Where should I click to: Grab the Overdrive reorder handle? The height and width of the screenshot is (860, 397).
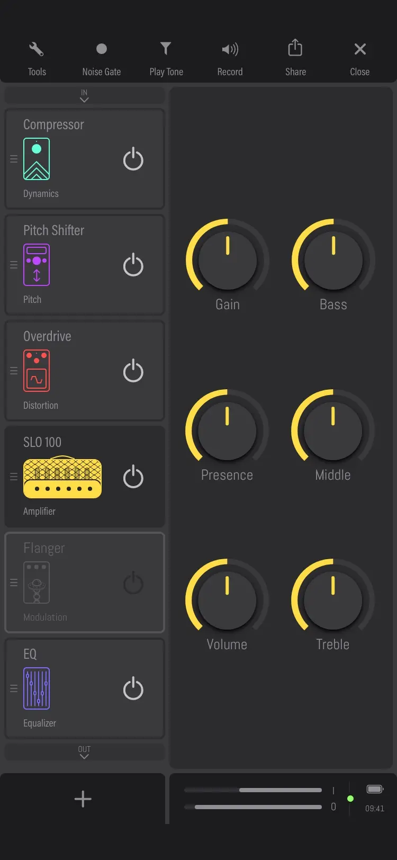coord(14,371)
